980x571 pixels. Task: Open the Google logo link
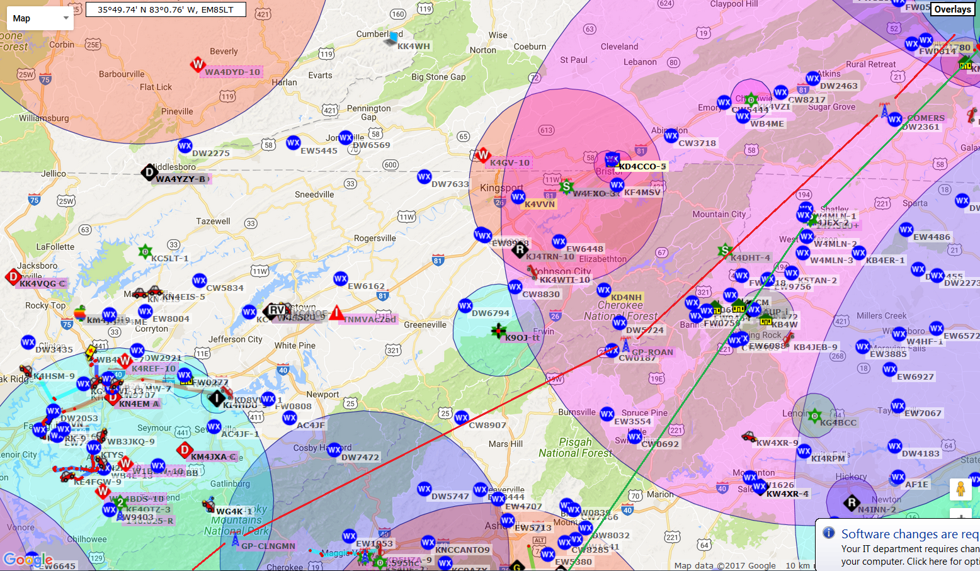(28, 559)
